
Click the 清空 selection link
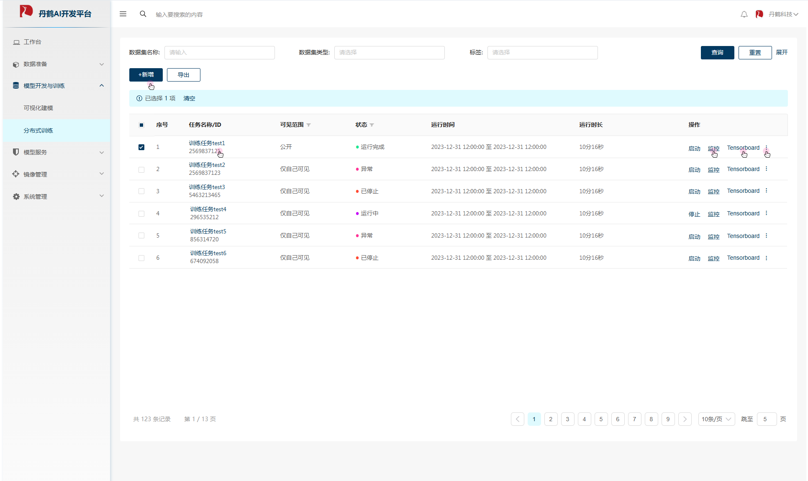(x=189, y=98)
